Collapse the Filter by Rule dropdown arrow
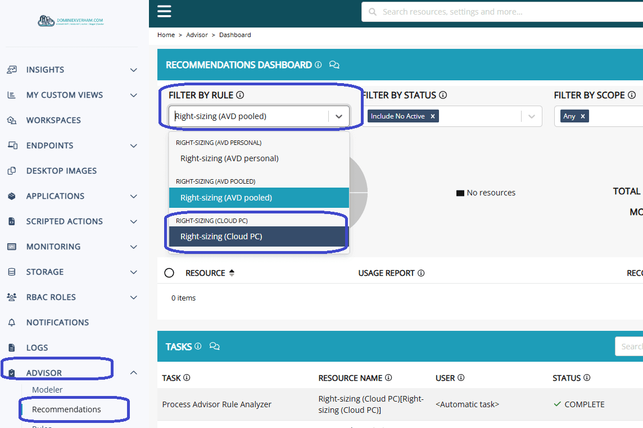This screenshot has height=428, width=643. [338, 116]
